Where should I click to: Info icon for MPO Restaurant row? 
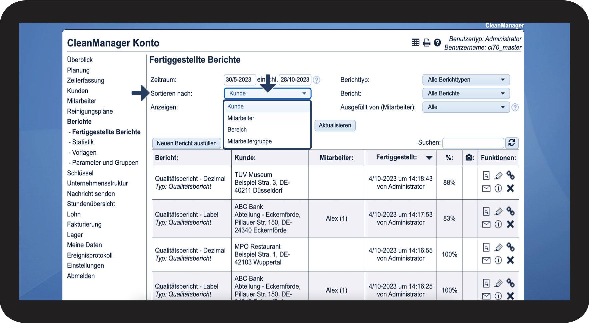498,260
